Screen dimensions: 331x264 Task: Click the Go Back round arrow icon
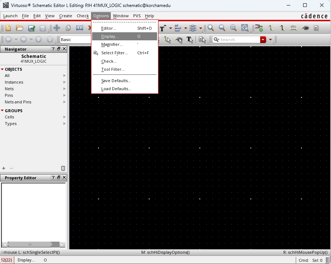[x=8, y=39]
